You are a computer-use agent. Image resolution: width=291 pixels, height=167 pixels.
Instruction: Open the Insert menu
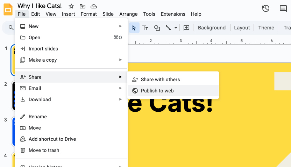[x=69, y=14]
